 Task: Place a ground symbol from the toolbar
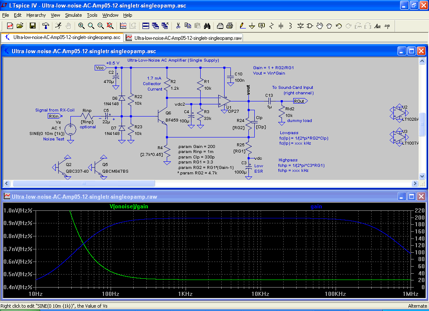click(x=252, y=26)
